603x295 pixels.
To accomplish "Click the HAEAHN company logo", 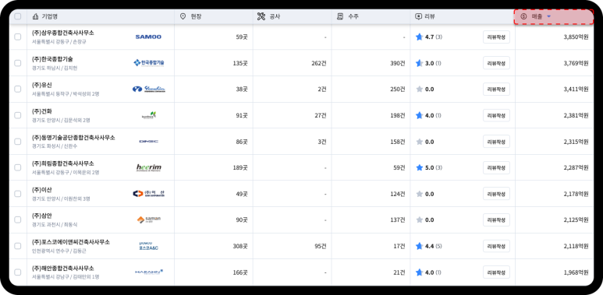I will click(x=149, y=272).
